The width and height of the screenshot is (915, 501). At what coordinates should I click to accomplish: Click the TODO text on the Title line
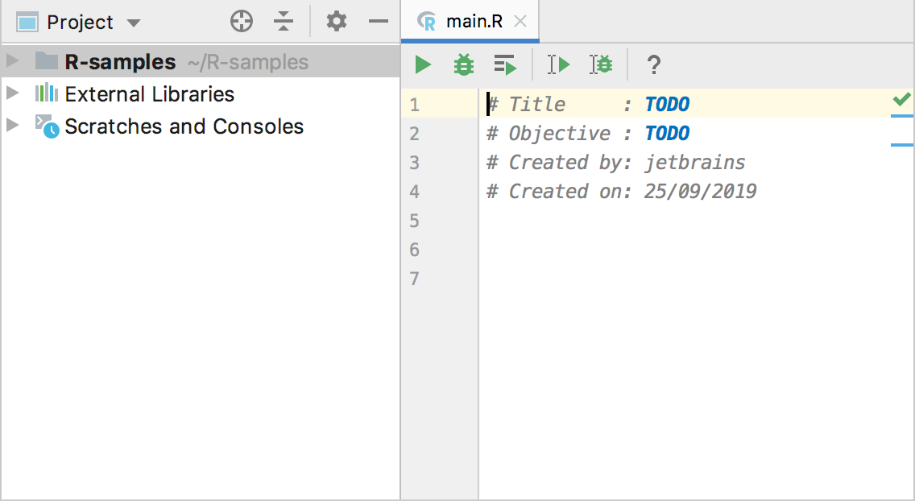point(667,104)
